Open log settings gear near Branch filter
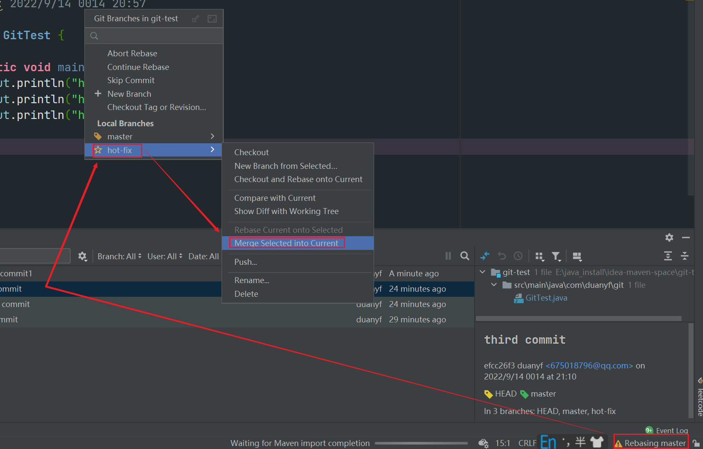703x449 pixels. 83,256
